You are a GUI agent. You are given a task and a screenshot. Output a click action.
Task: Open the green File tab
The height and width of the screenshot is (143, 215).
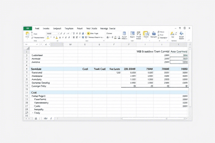tap(27, 28)
